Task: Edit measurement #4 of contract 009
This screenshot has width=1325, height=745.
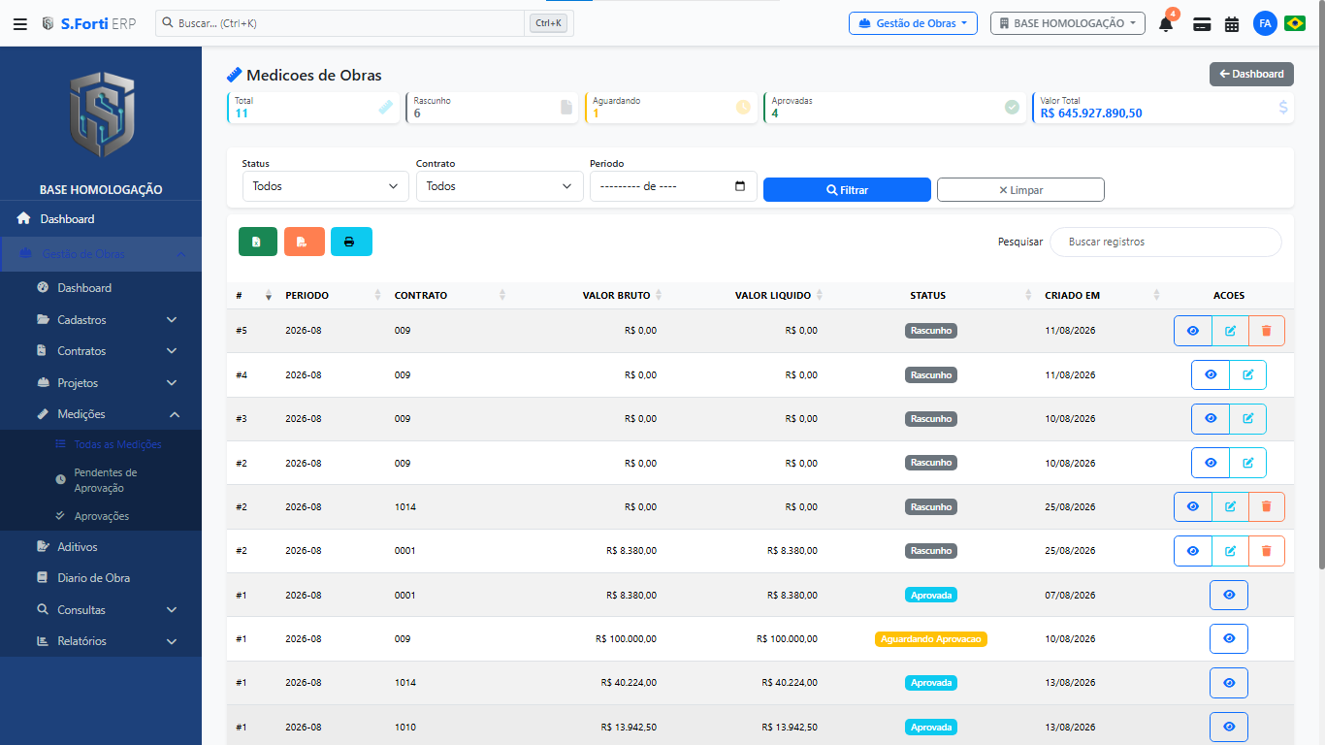Action: click(1248, 374)
